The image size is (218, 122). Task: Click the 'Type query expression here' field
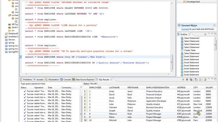pos(51,84)
